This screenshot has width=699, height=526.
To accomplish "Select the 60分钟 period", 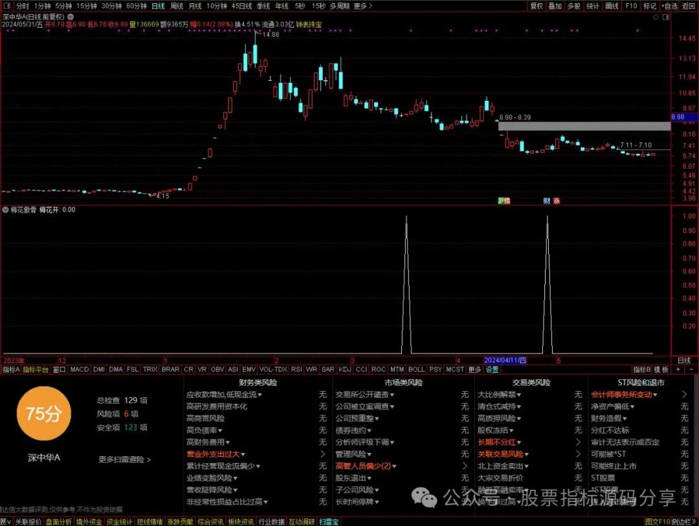I will point(137,6).
